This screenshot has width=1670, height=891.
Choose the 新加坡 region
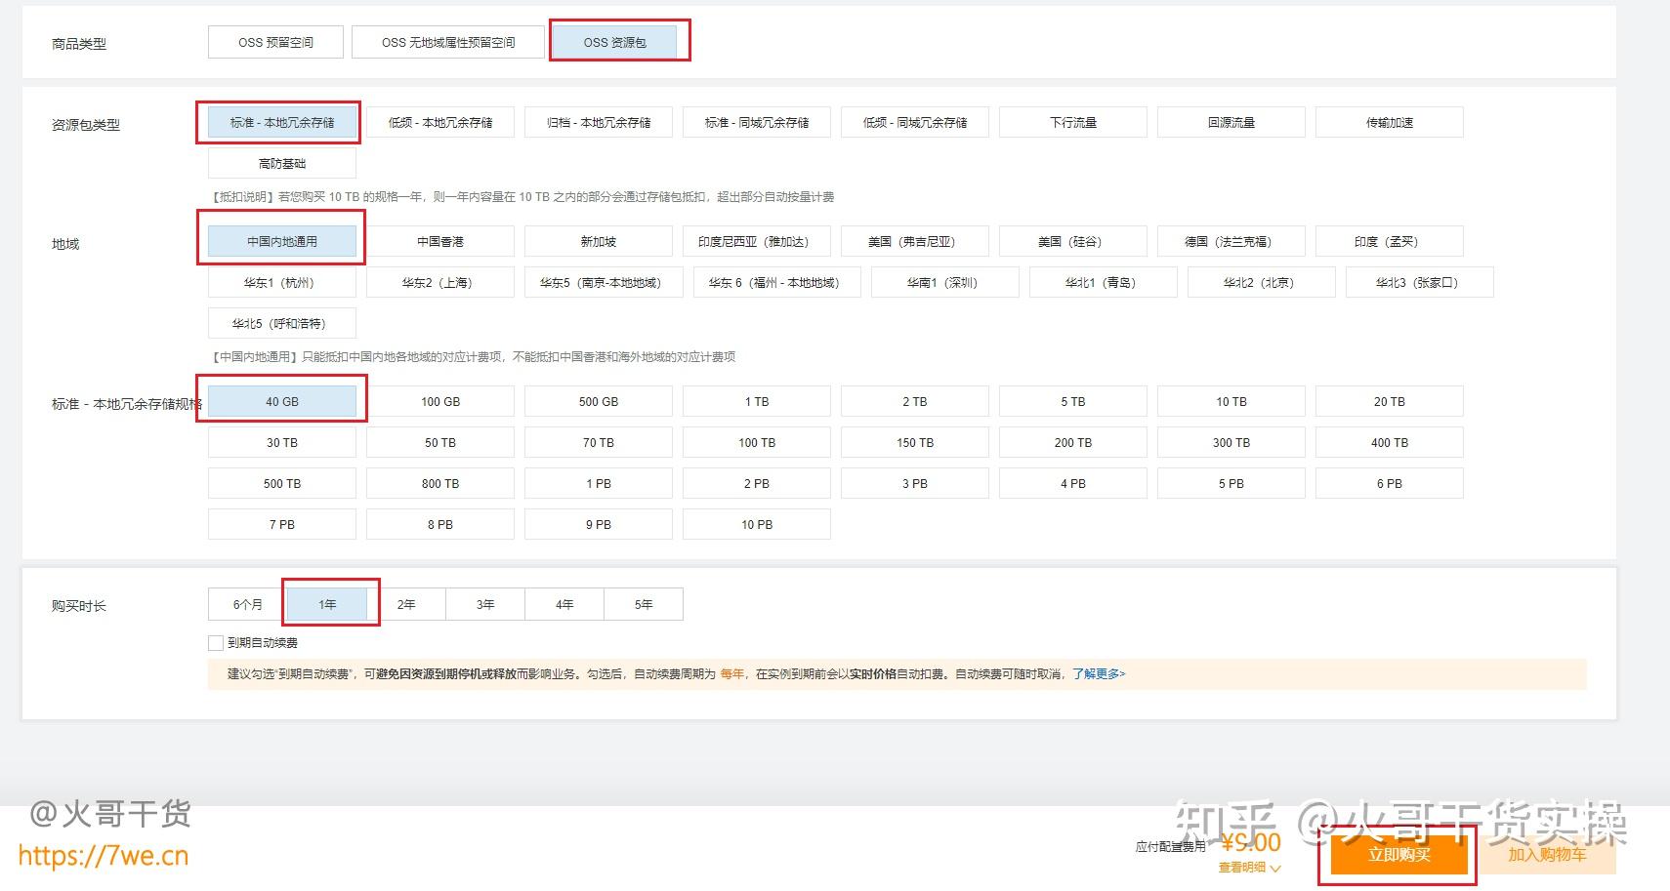click(598, 240)
